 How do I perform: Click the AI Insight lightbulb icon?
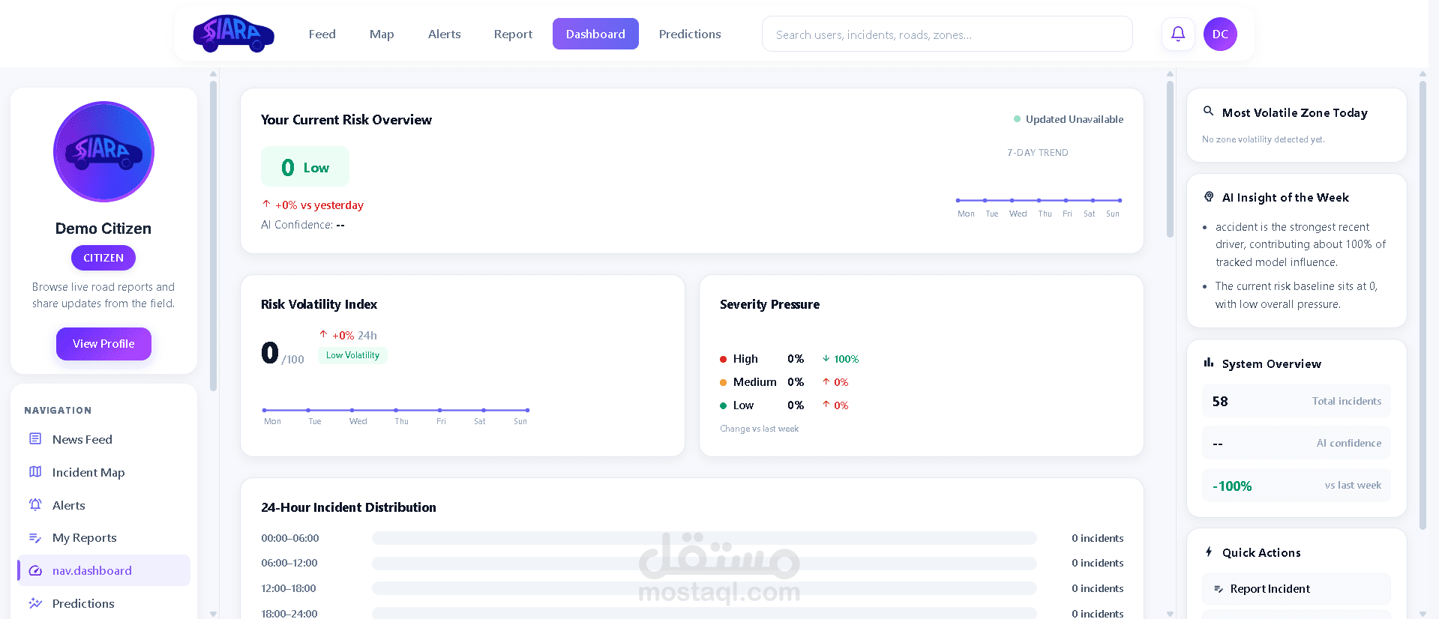click(1208, 196)
